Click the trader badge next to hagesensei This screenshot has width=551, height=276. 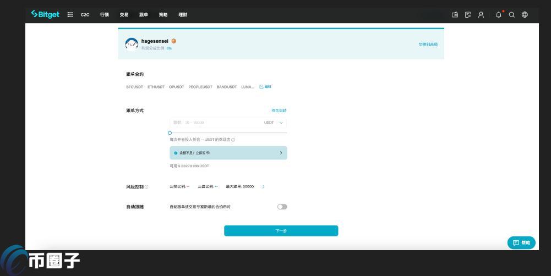[173, 41]
